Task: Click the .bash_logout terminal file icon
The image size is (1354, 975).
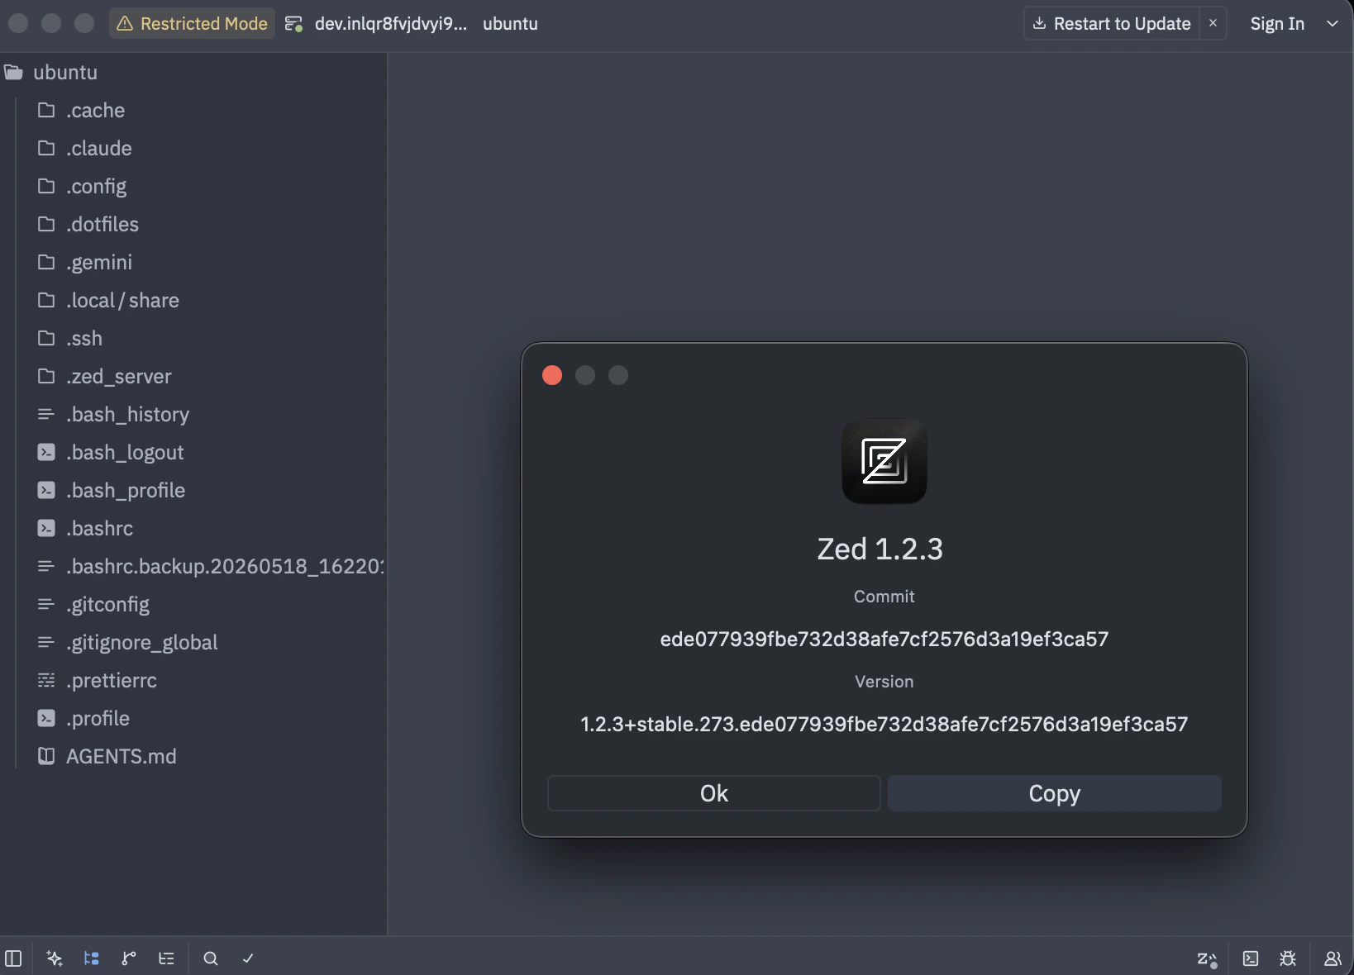Action: tap(46, 452)
